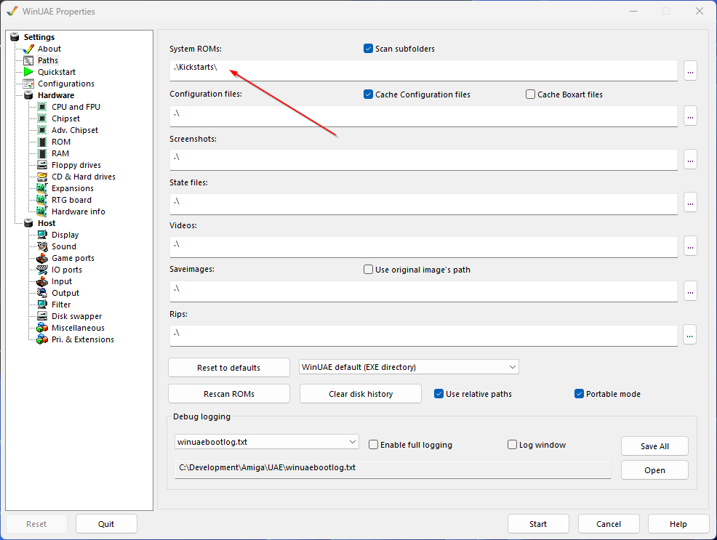This screenshot has width=717, height=540.
Task: Click the Adv. Chipset icon
Action: [42, 130]
